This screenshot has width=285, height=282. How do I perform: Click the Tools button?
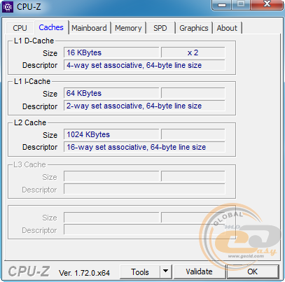pyautogui.click(x=140, y=272)
